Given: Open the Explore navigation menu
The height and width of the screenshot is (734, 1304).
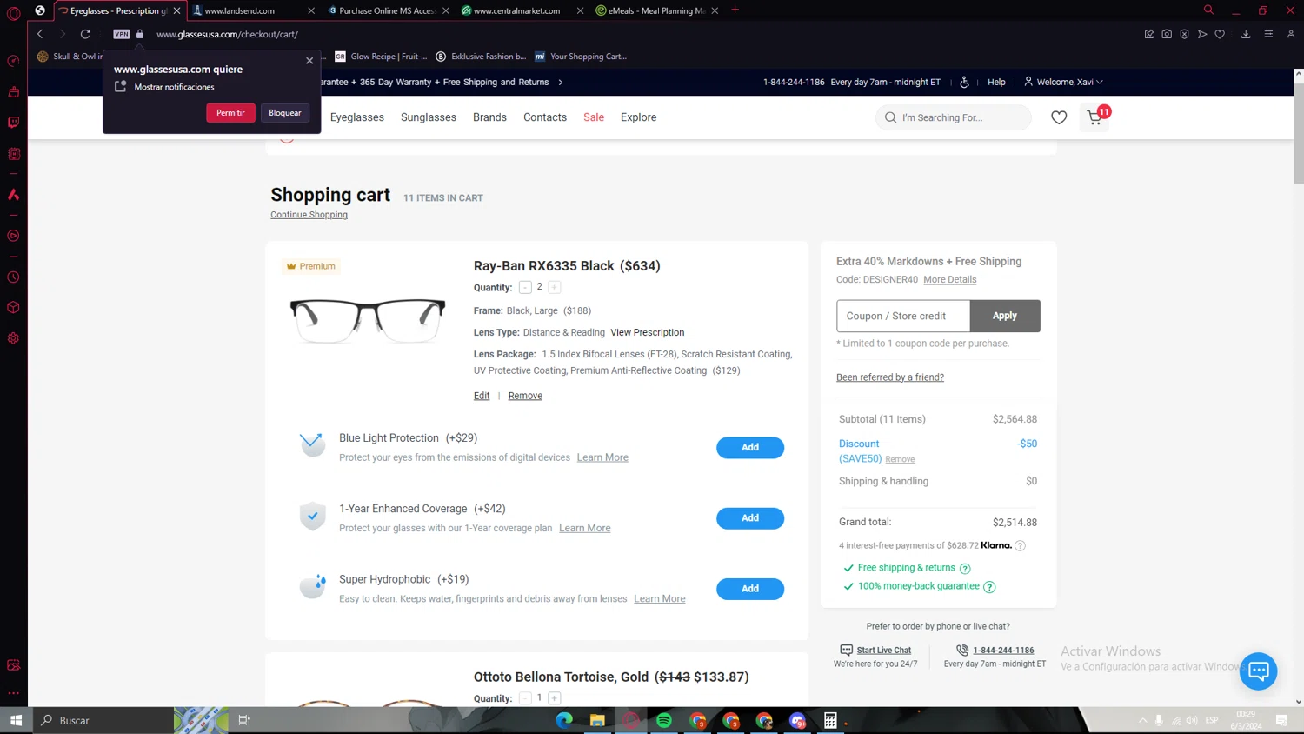Looking at the screenshot, I should click(x=639, y=117).
